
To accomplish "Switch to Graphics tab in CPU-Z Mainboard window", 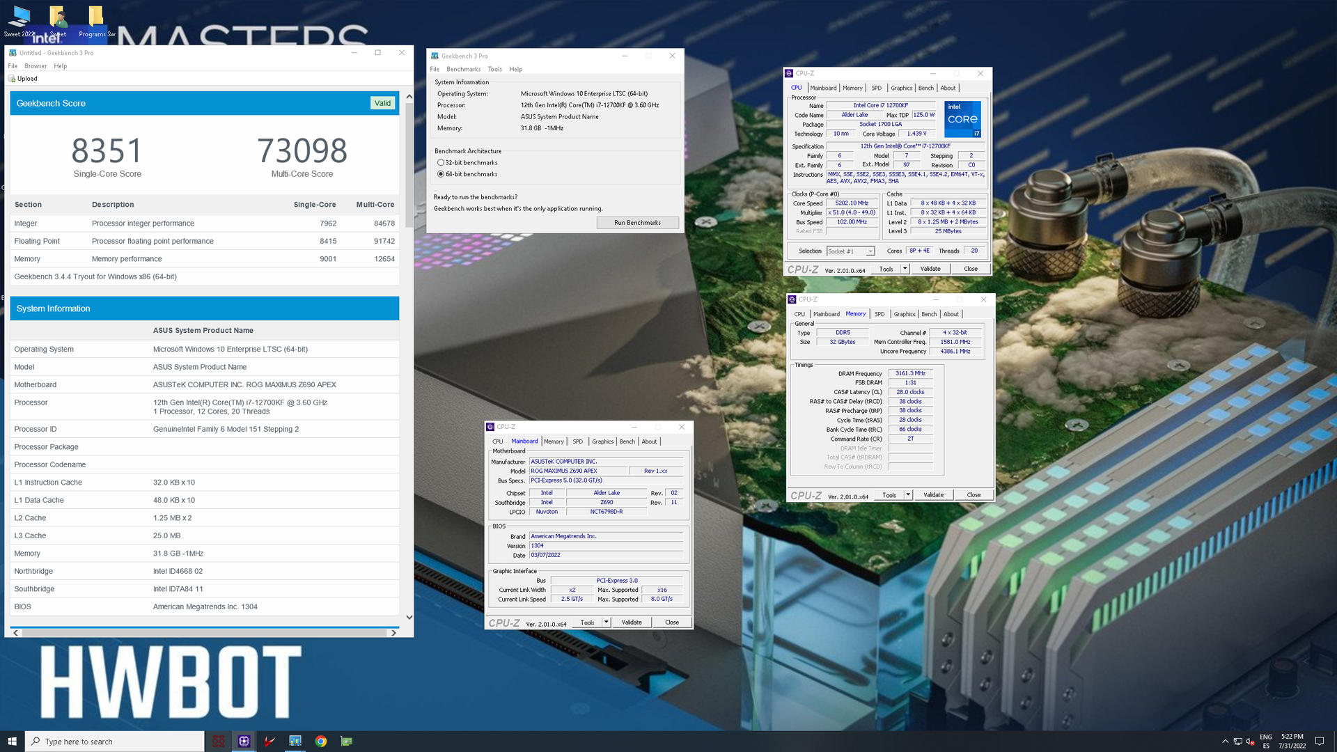I will (x=603, y=441).
